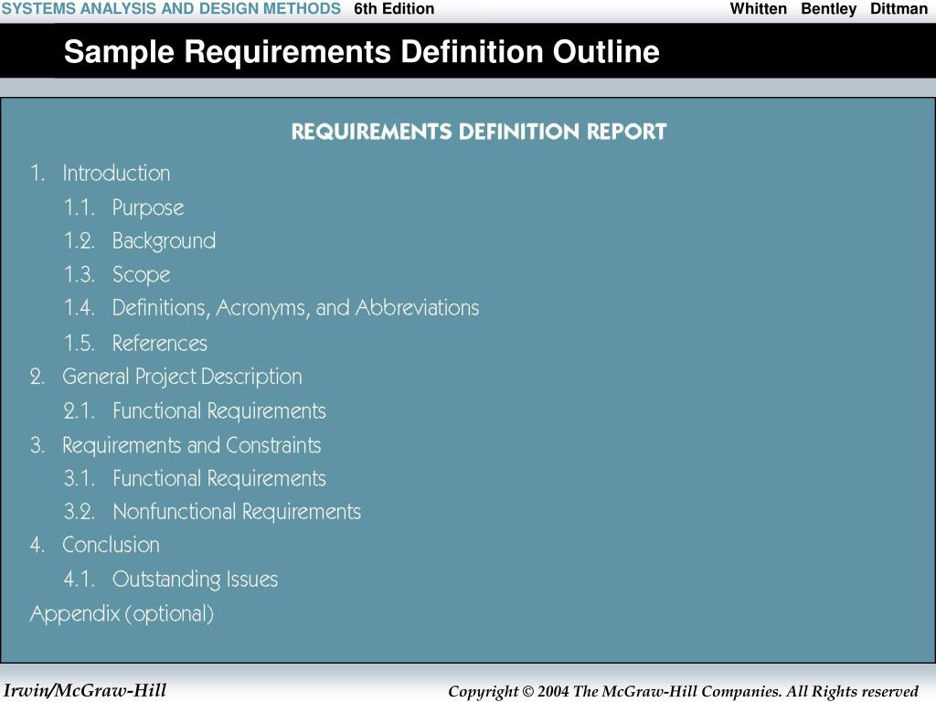Select '2.1. Functional Requirements' line
Image resolution: width=936 pixels, height=702 pixels.
pyautogui.click(x=196, y=410)
